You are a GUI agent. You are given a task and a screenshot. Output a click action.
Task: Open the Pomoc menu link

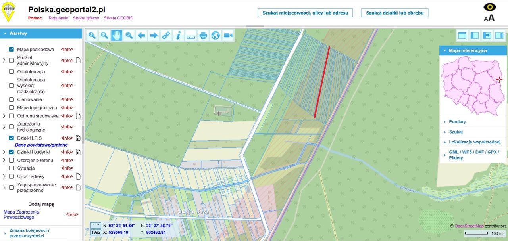[x=35, y=18]
